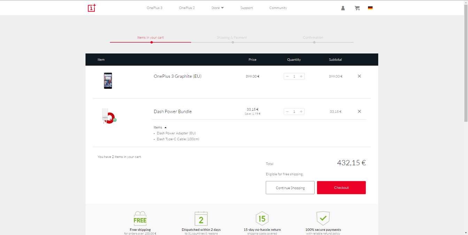
Task: Click the 399,00 € subtotal value
Action: (x=336, y=76)
